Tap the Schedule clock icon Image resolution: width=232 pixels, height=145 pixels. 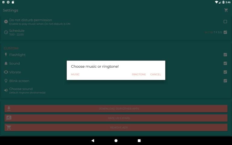click(x=6, y=32)
